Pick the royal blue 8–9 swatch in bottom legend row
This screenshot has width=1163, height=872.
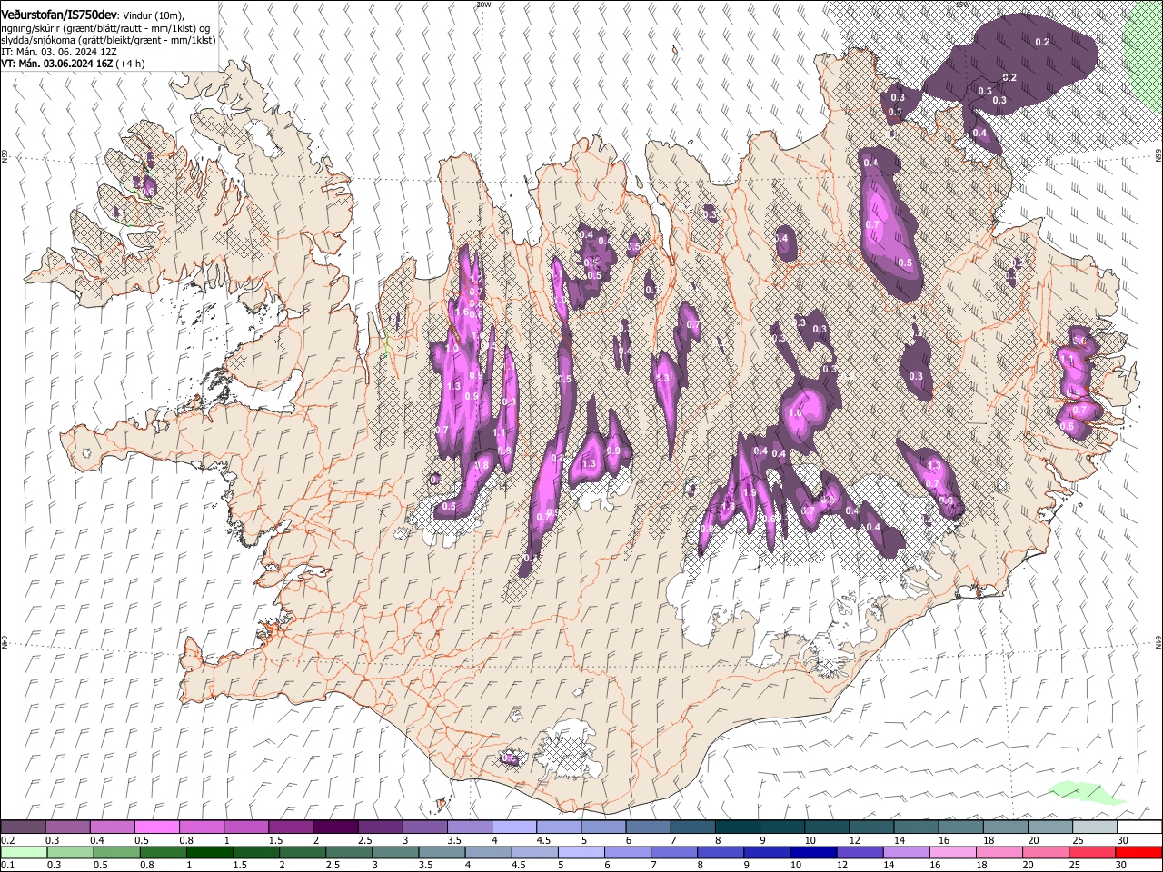(x=721, y=852)
